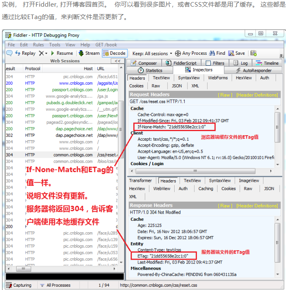Select the Transformer tab
Viewport: 286px width, 290px height.
(x=140, y=180)
